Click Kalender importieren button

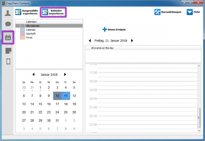point(53,12)
